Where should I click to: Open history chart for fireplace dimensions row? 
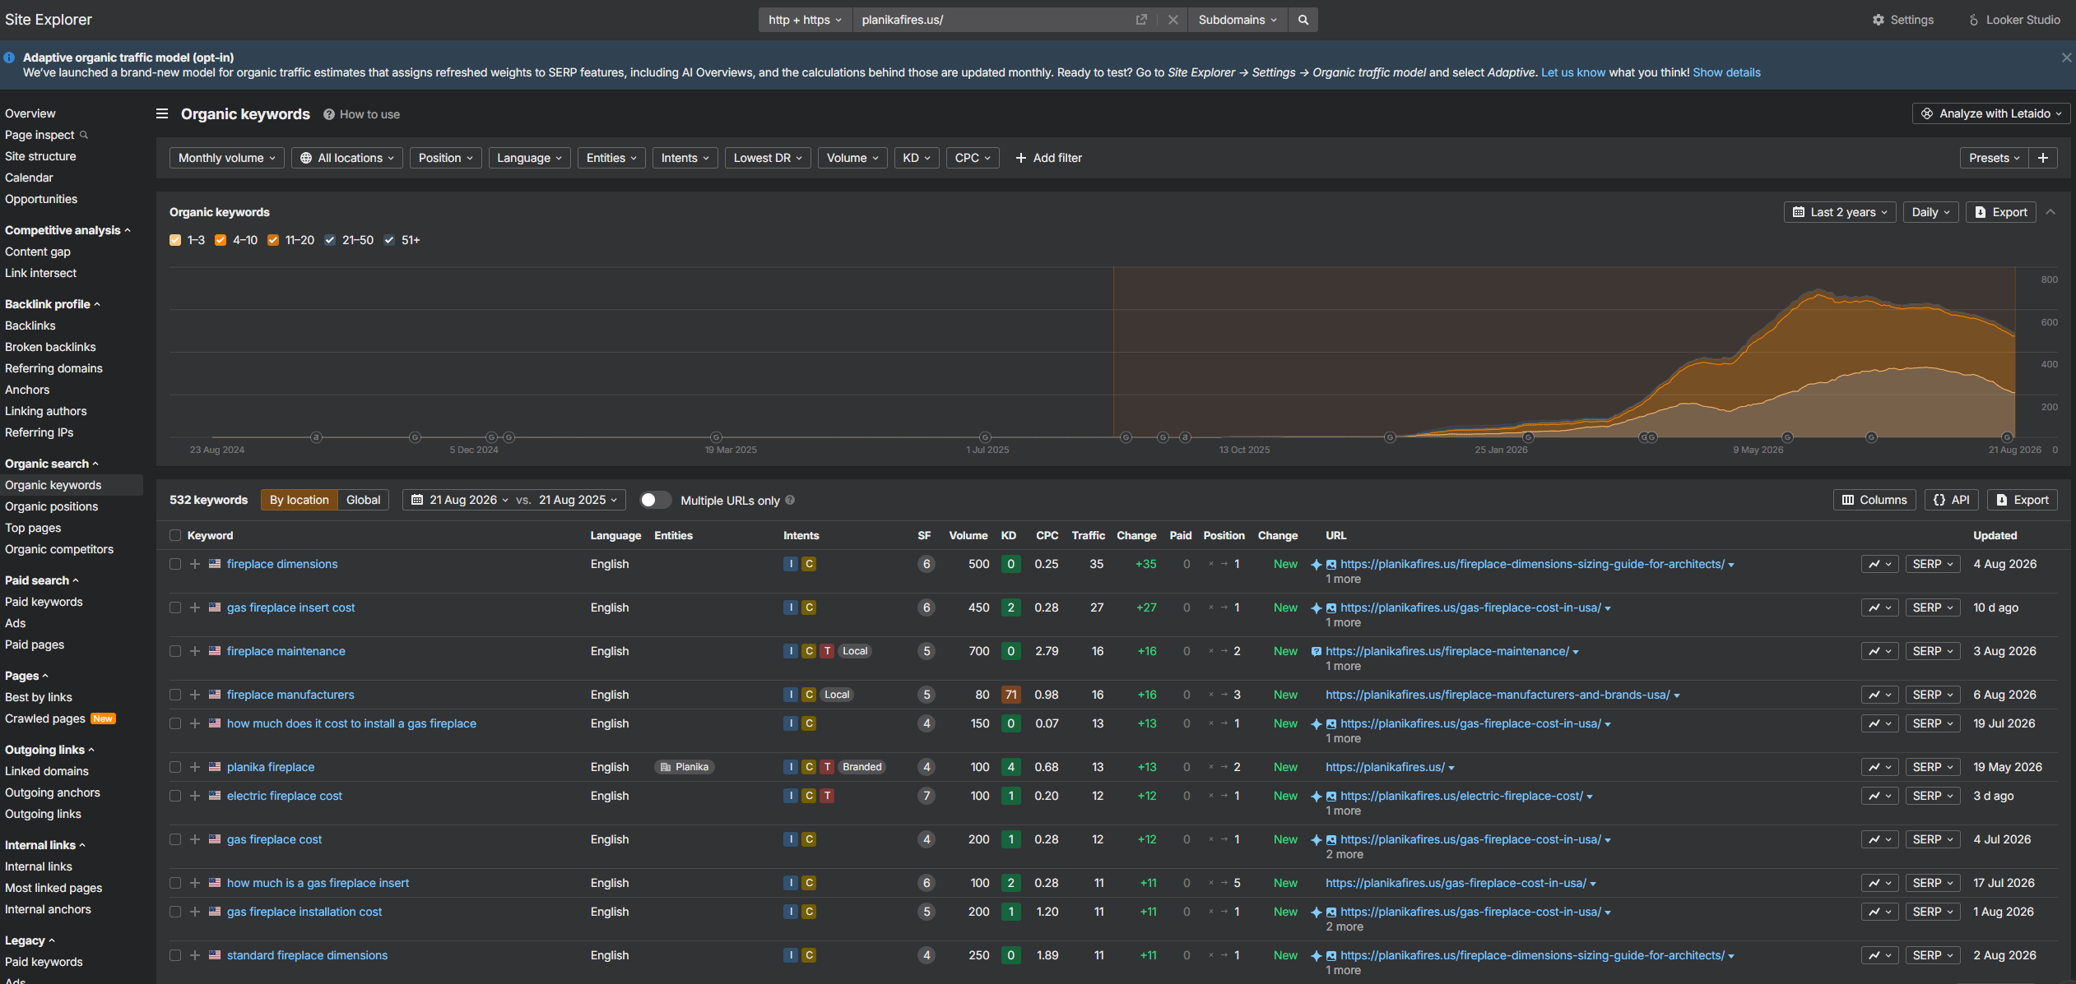tap(1879, 564)
